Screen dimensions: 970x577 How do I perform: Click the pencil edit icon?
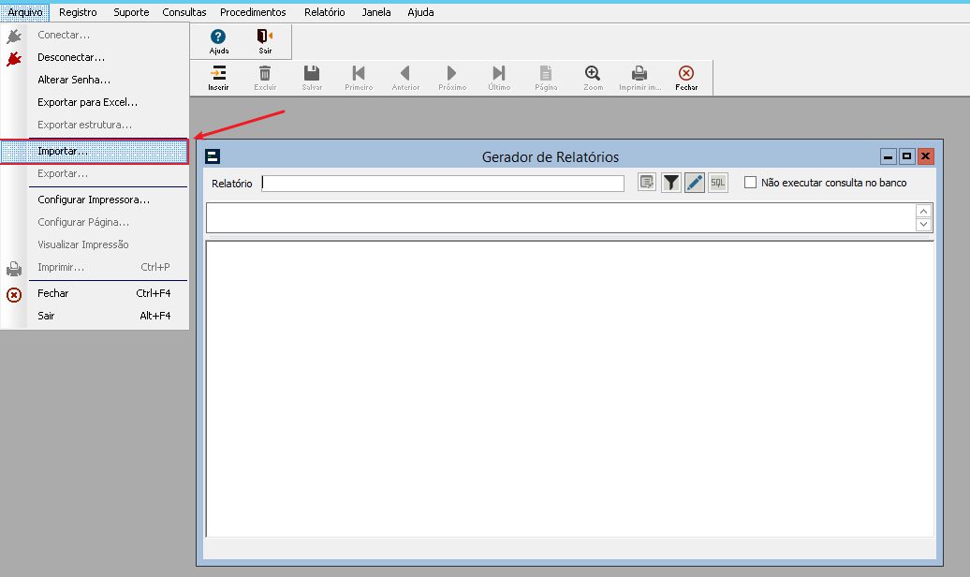coord(695,183)
